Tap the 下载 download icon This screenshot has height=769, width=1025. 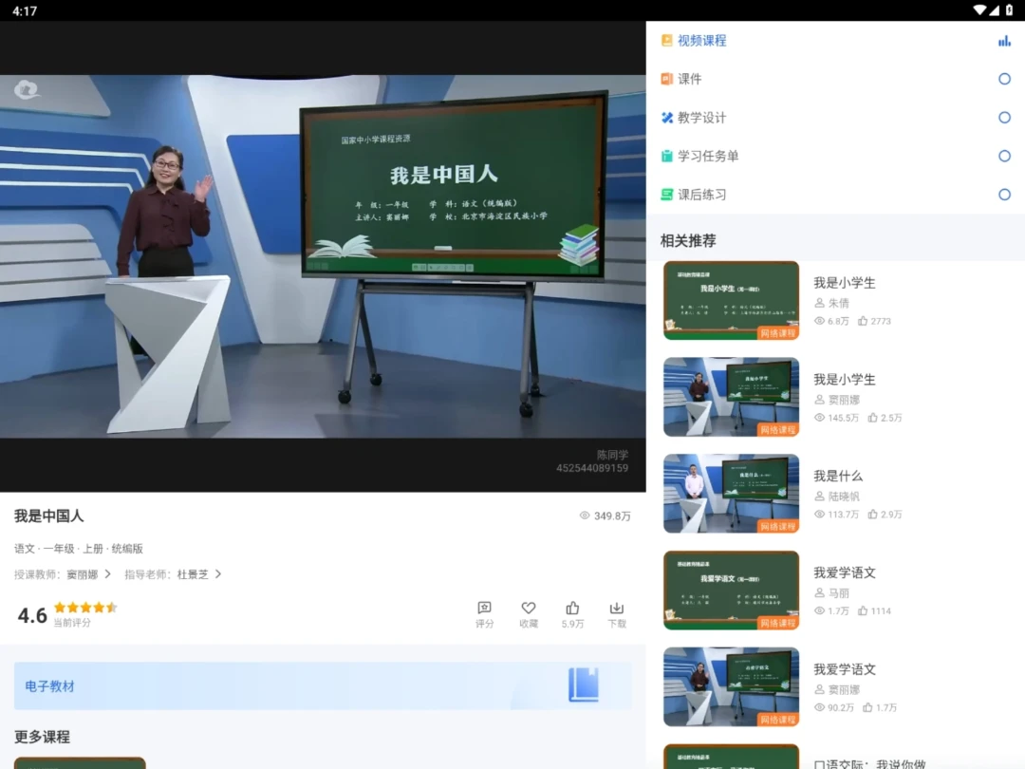click(x=617, y=608)
